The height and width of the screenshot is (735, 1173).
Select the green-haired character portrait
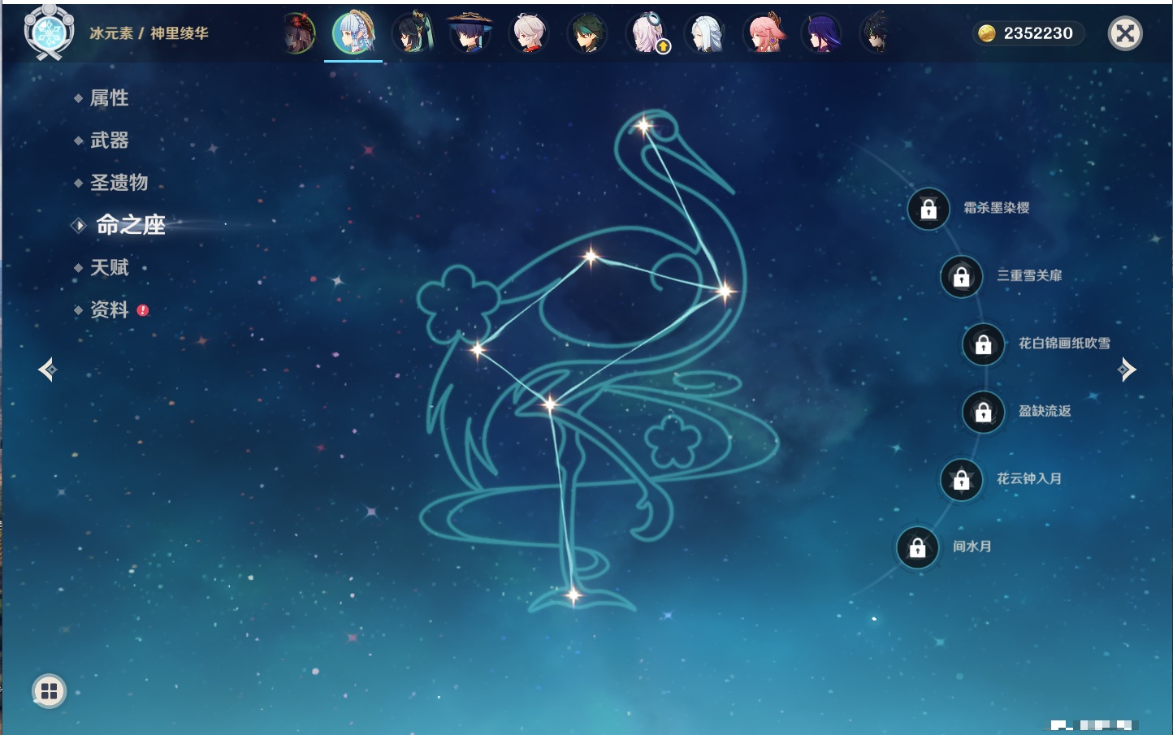587,33
